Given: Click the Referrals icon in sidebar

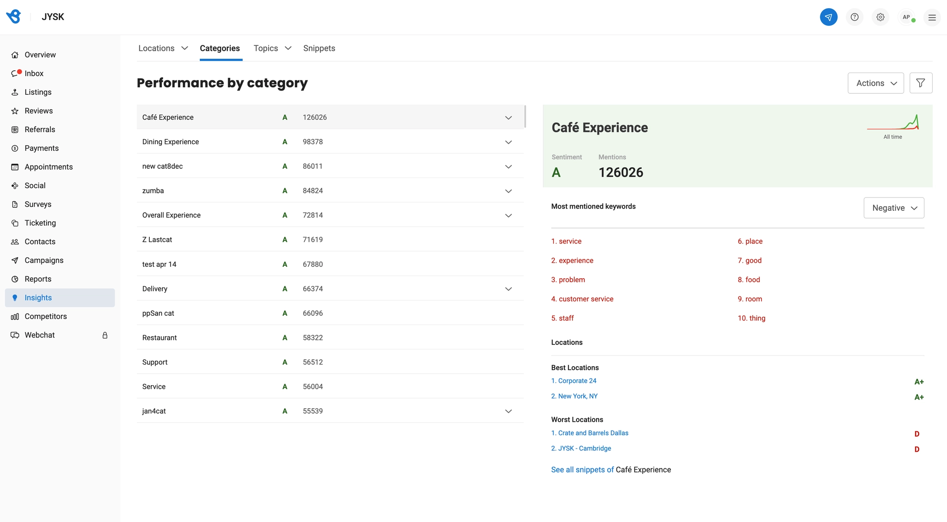Looking at the screenshot, I should click(x=15, y=130).
